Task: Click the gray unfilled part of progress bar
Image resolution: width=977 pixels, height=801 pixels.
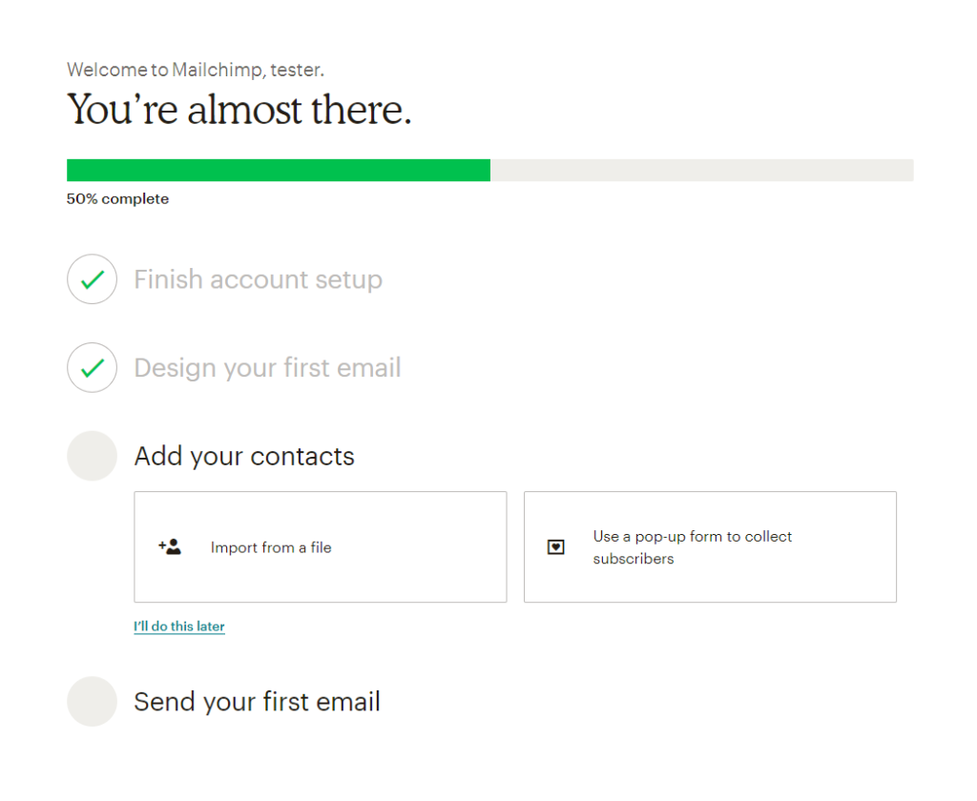Action: coord(701,170)
